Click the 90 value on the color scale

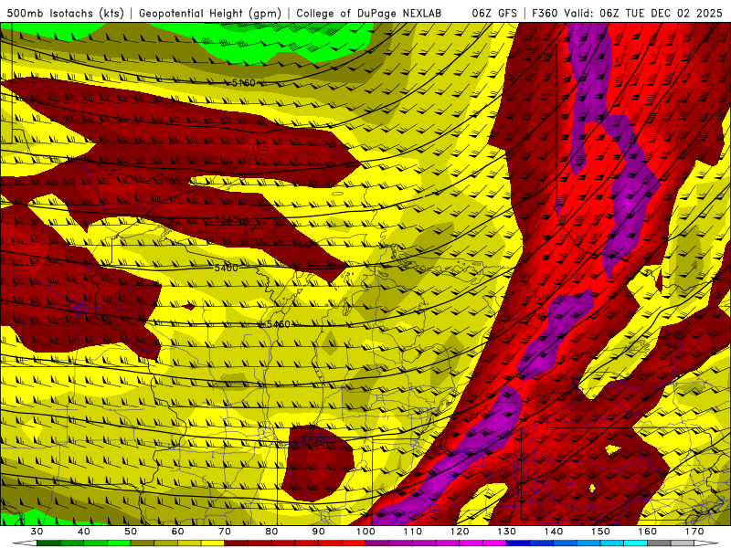319,532
